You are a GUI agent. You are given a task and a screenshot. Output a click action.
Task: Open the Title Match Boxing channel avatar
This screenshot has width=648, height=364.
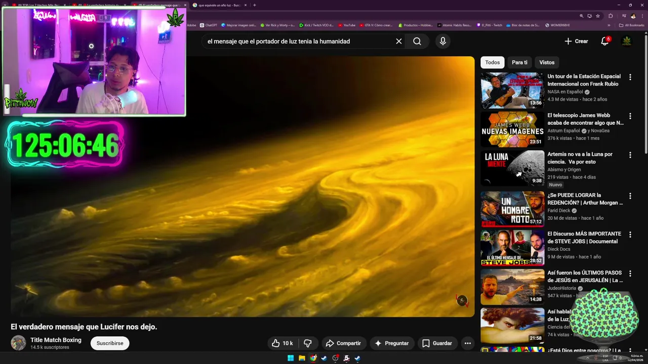point(18,343)
